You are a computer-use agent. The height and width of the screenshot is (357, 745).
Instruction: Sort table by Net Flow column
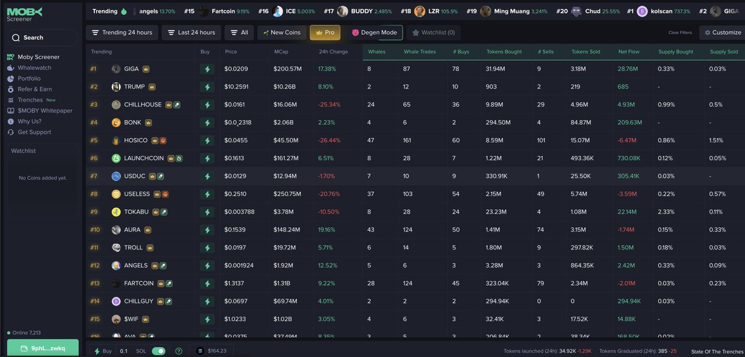pos(628,52)
